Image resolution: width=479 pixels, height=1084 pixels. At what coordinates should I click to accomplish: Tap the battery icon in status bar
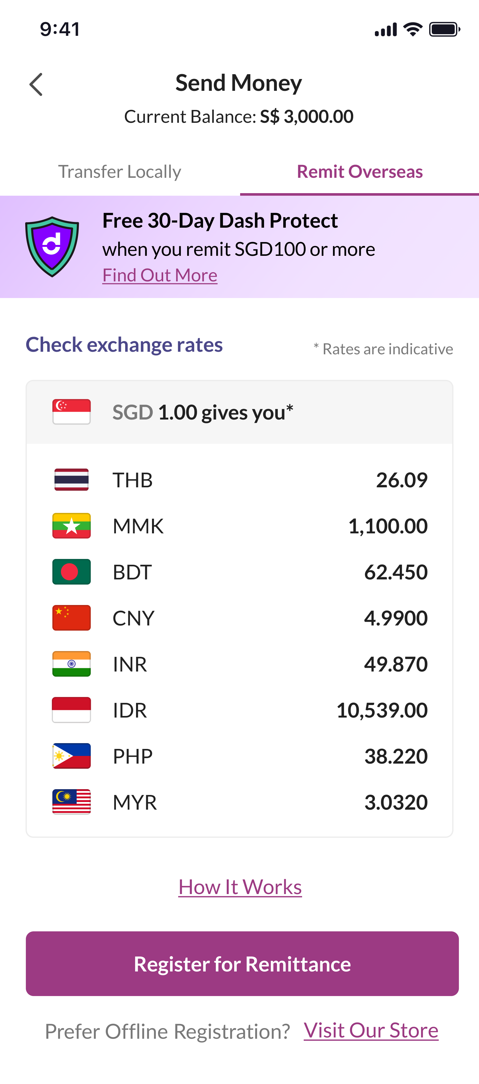(x=444, y=29)
